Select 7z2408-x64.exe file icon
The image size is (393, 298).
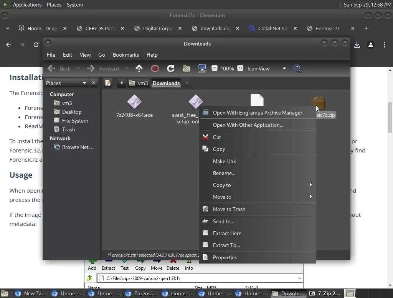[x=134, y=102]
